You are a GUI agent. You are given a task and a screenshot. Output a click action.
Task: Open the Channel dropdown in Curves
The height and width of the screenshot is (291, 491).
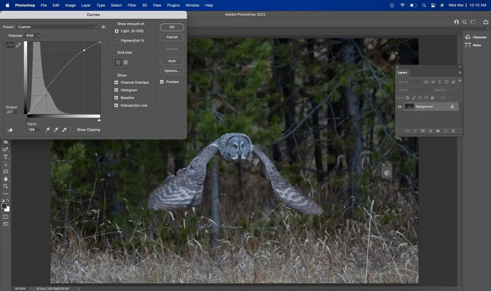click(32, 35)
